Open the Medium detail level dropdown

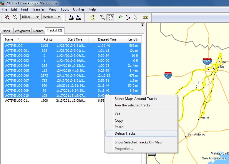pos(51,17)
